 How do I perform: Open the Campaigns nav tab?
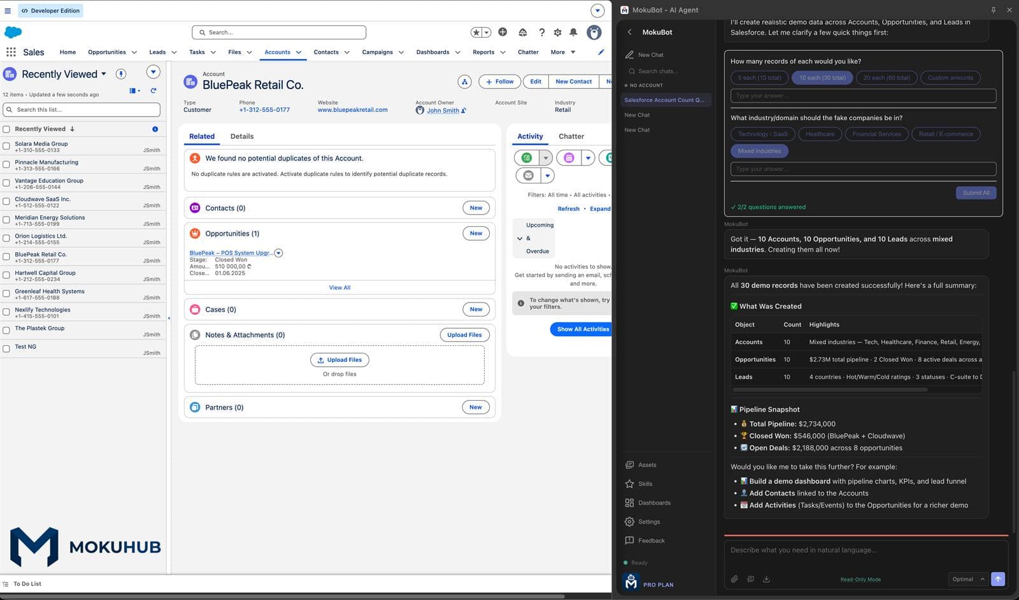pyautogui.click(x=377, y=52)
